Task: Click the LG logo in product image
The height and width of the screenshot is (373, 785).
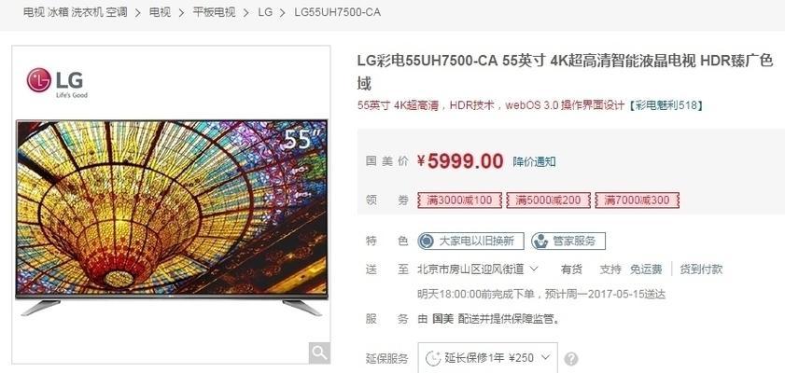Action: point(57,82)
